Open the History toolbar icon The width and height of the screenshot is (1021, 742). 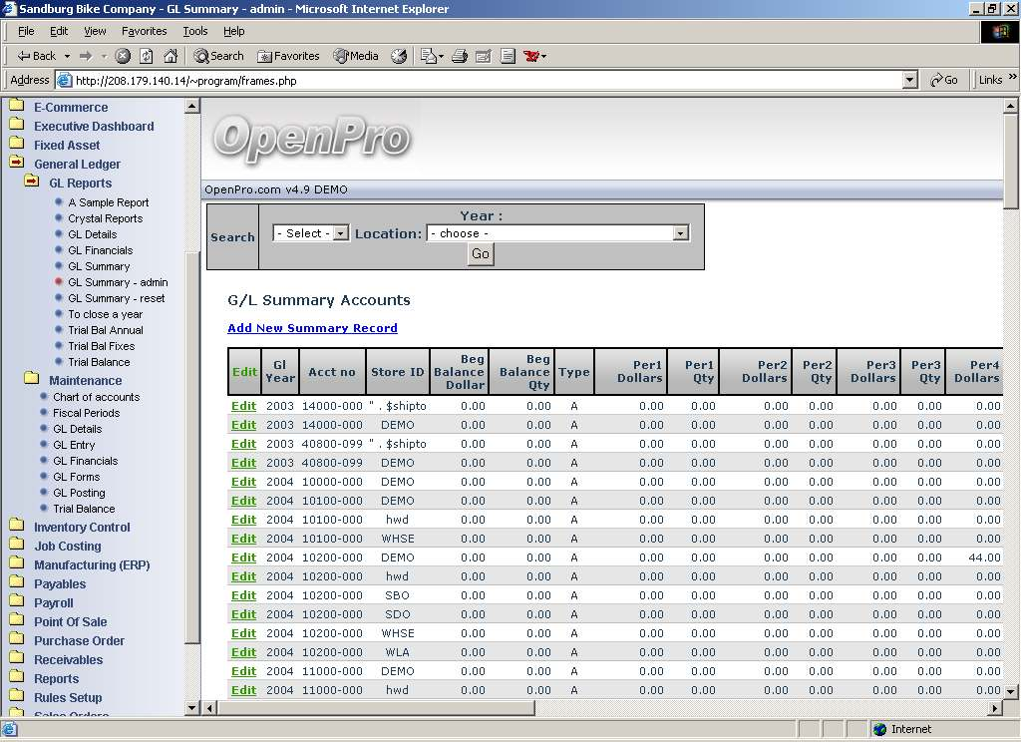tap(399, 56)
